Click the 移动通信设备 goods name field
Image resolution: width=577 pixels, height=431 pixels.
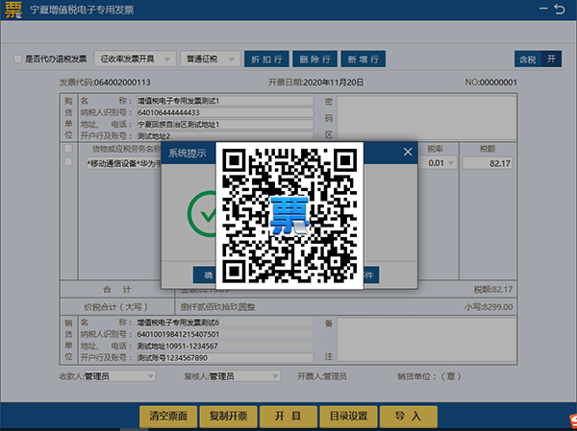click(x=124, y=163)
